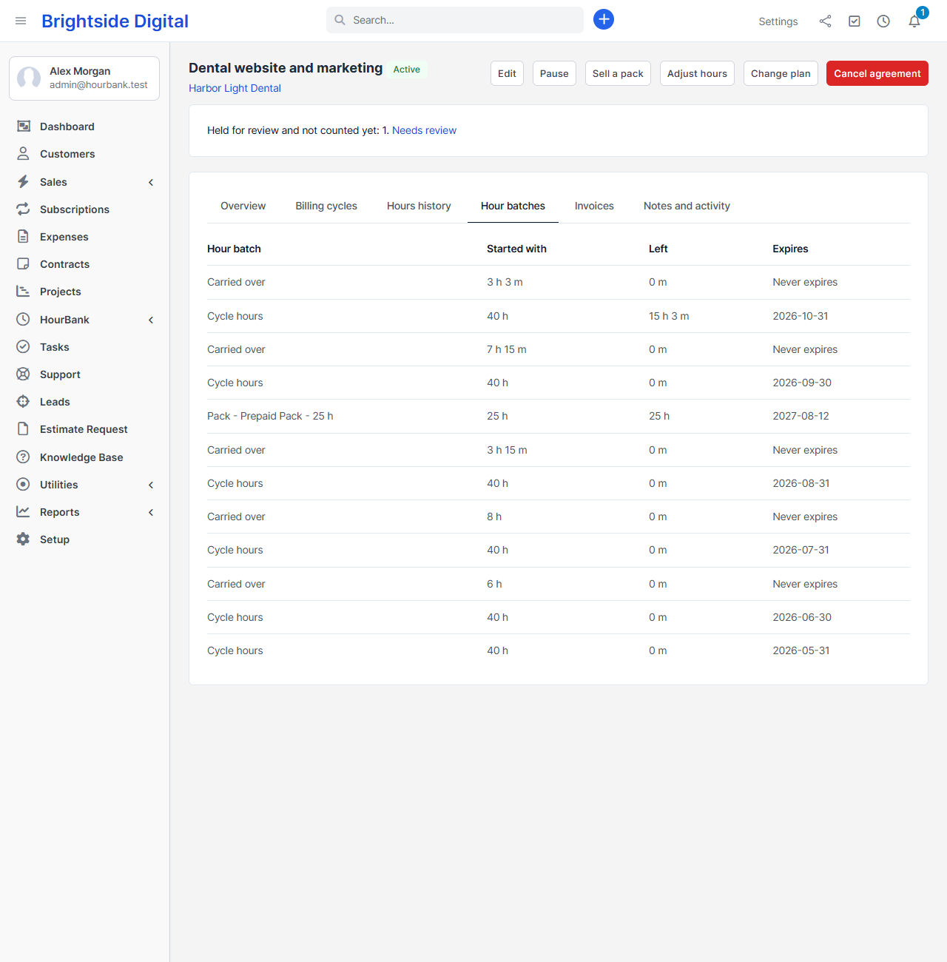Click the Dashboard sidebar icon
This screenshot has height=962, width=947.
(x=24, y=127)
